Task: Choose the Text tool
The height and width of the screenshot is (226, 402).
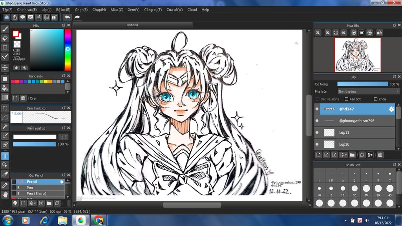Action: pos(5,156)
